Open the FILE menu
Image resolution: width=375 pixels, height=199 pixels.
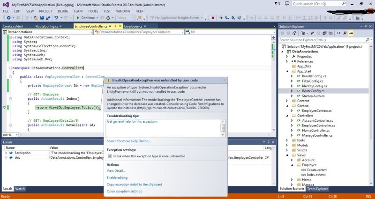pos(6,11)
